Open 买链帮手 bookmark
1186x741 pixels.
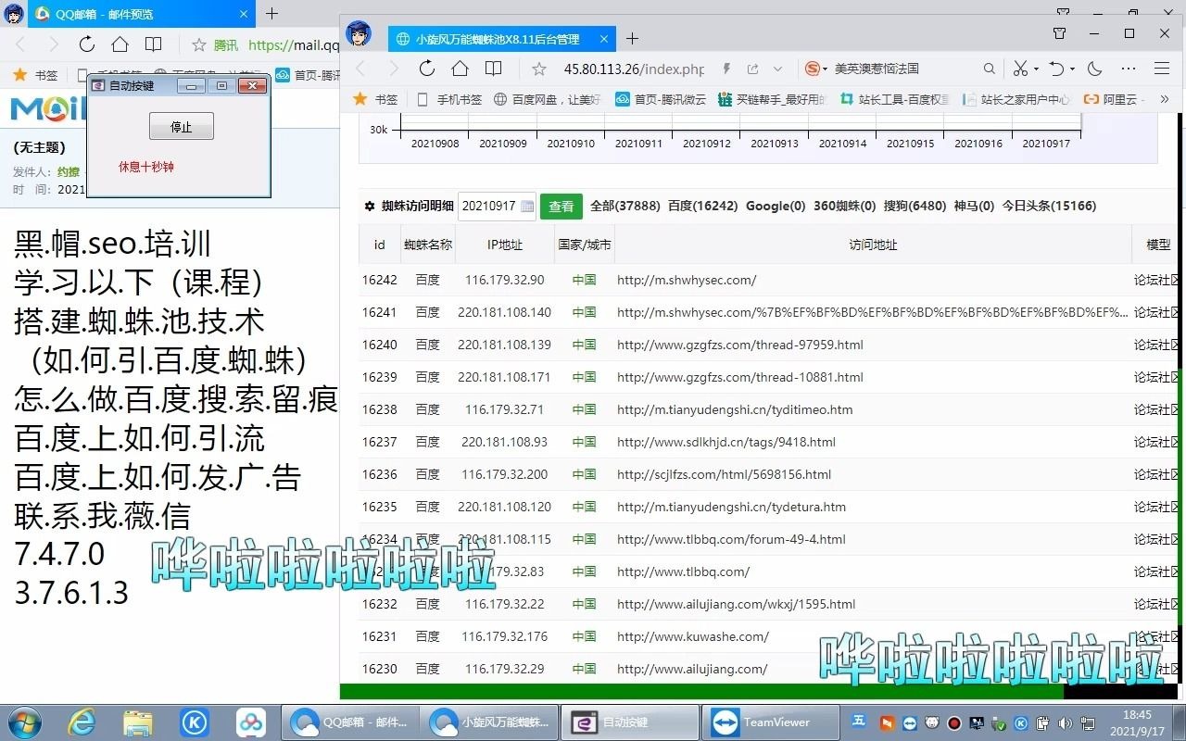coord(773,99)
